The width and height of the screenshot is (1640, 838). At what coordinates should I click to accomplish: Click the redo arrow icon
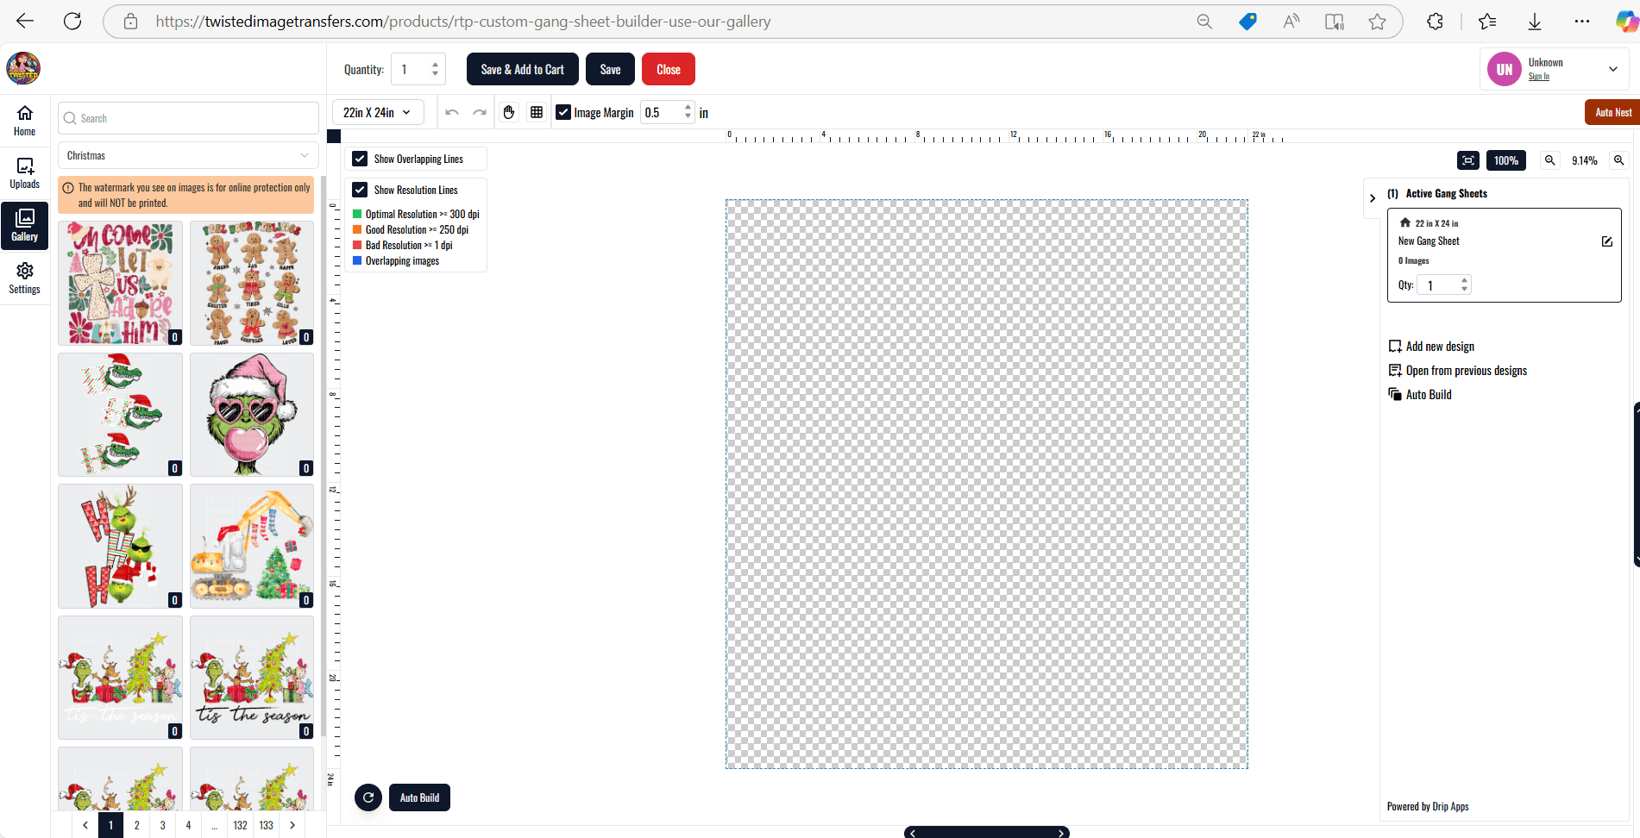tap(480, 112)
